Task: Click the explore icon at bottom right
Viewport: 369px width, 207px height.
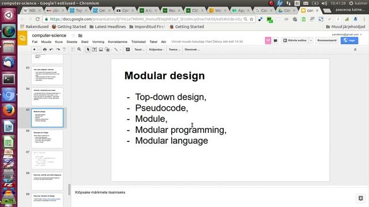Action: 360,198
